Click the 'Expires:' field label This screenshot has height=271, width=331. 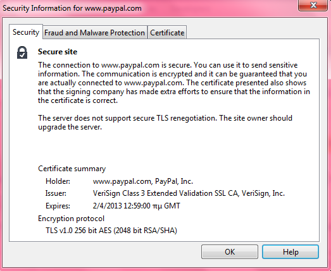click(x=58, y=206)
